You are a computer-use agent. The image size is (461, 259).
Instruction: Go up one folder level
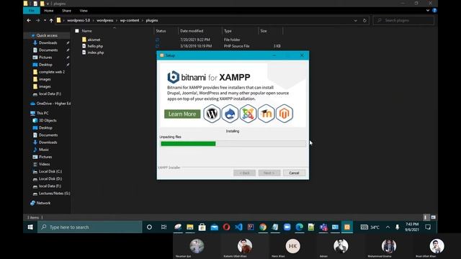click(x=51, y=21)
